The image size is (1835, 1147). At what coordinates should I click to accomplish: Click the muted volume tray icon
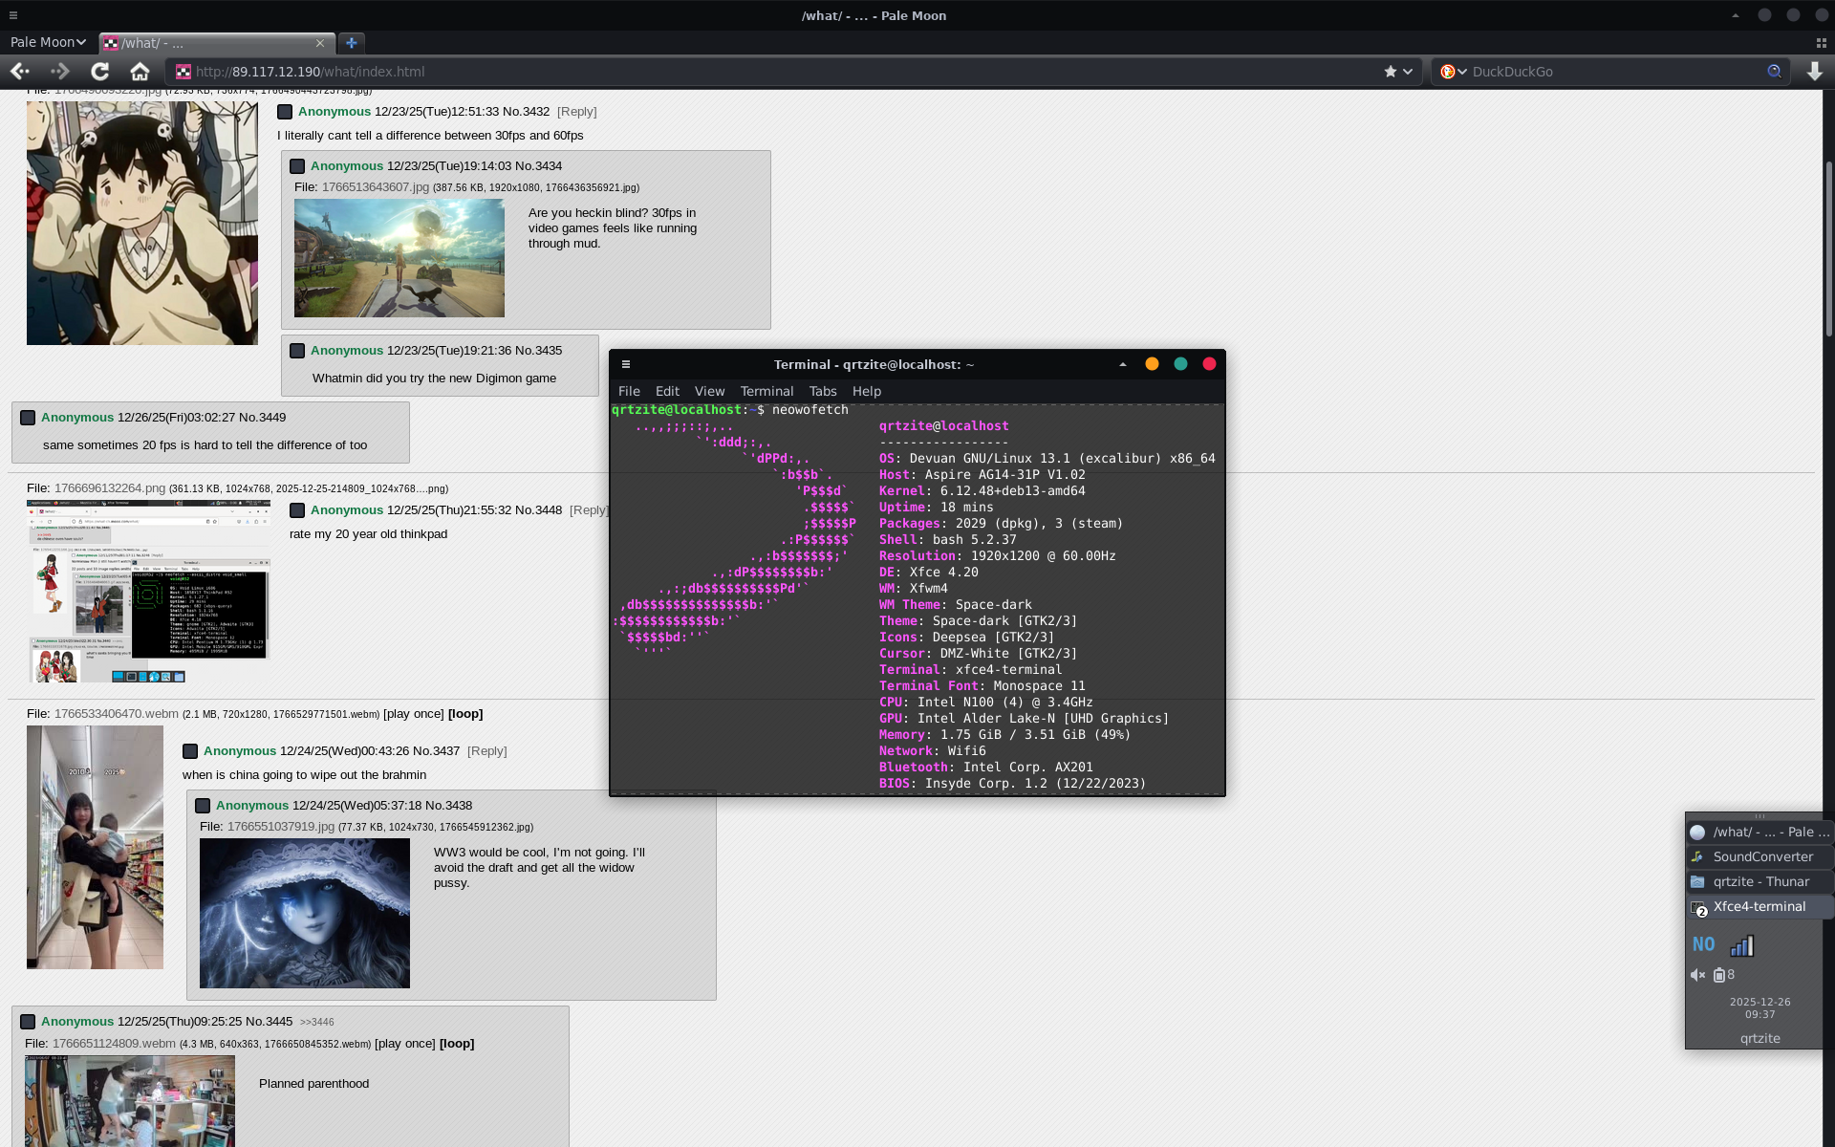click(x=1697, y=975)
